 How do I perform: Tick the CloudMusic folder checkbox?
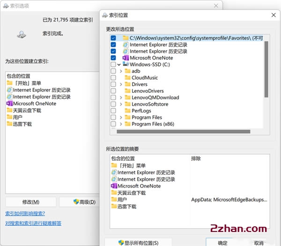point(113,78)
